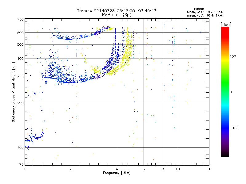246x184 pixels.
Task: Click the x-axis tick label '8'
Action: 163,169
